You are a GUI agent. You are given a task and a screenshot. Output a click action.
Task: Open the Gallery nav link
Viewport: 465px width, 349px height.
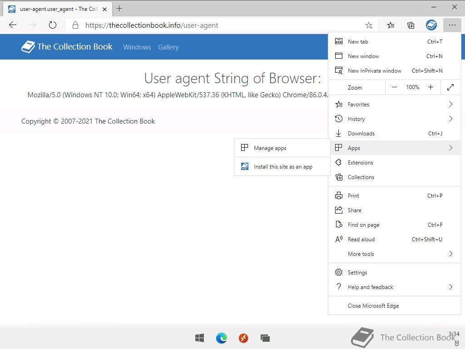[x=168, y=47]
